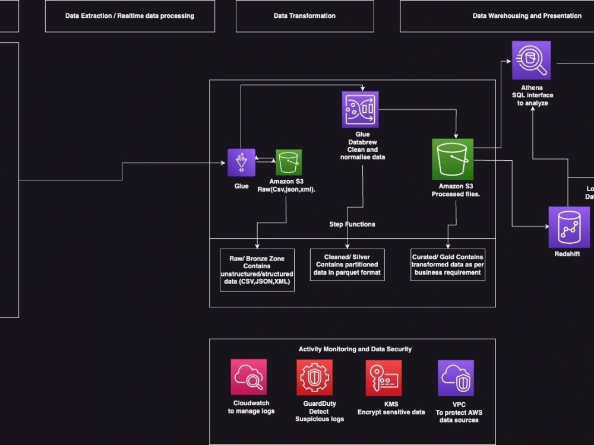594x445 pixels.
Task: Click the Step Functions label
Action: coord(352,224)
